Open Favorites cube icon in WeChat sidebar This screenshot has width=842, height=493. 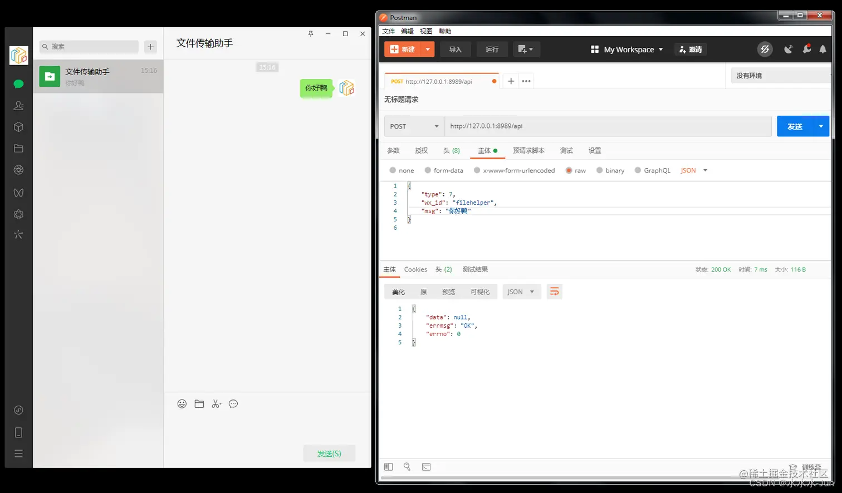(x=18, y=127)
